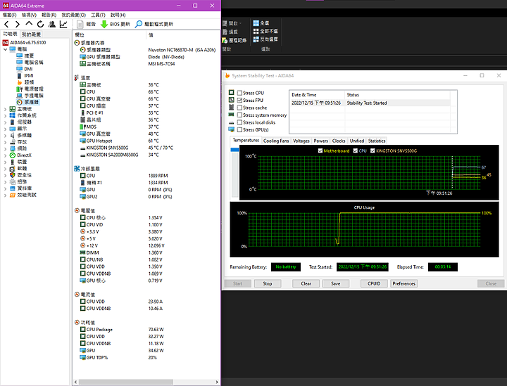
Task: Switch to the Clocks tab
Action: point(339,141)
